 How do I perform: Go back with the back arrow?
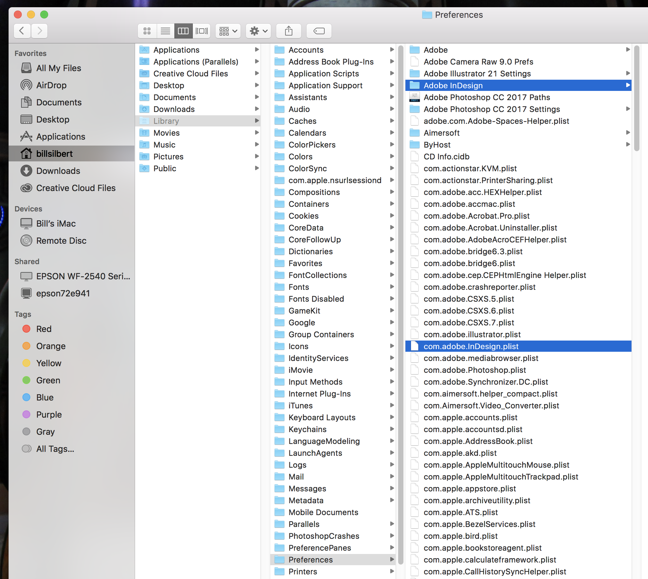coord(22,31)
